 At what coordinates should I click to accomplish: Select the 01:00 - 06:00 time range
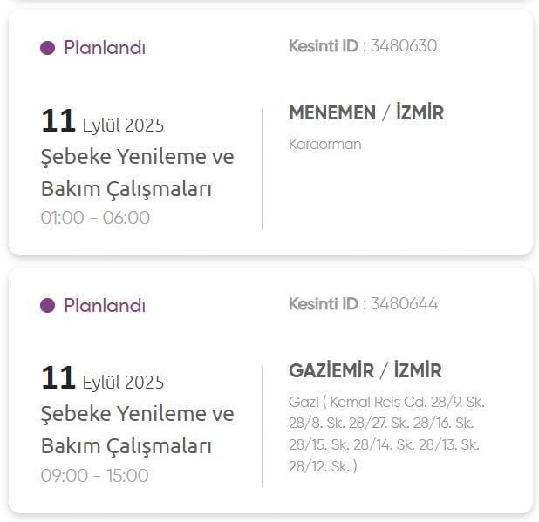(x=95, y=218)
